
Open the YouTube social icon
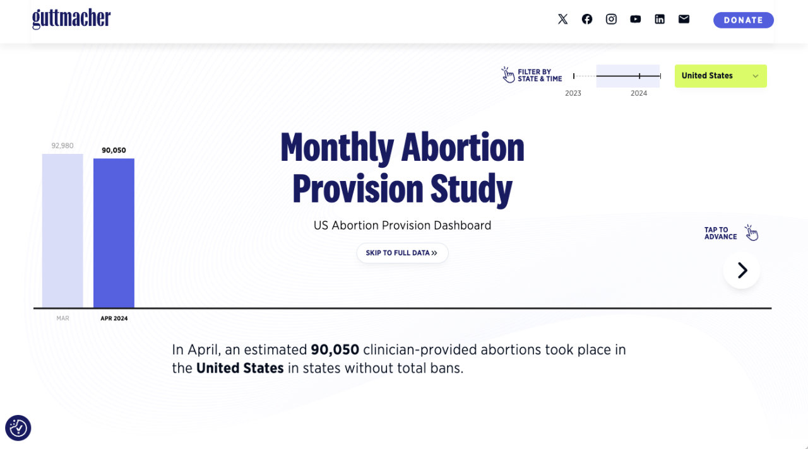(x=635, y=19)
